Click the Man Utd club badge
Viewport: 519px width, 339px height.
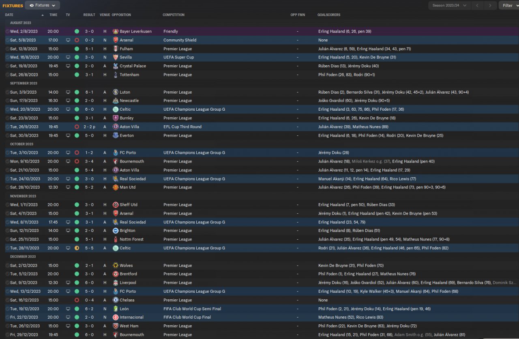(x=116, y=187)
